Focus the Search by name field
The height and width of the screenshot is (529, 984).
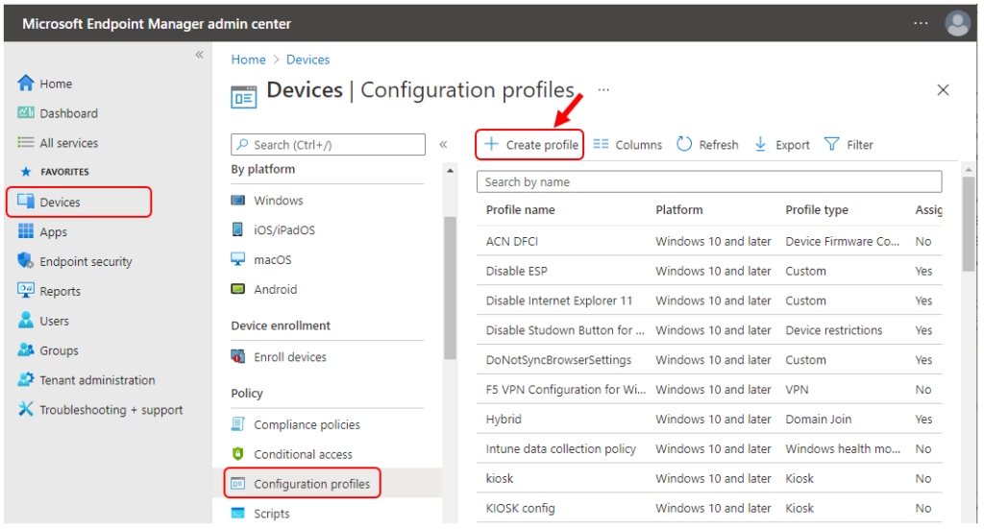pyautogui.click(x=709, y=181)
